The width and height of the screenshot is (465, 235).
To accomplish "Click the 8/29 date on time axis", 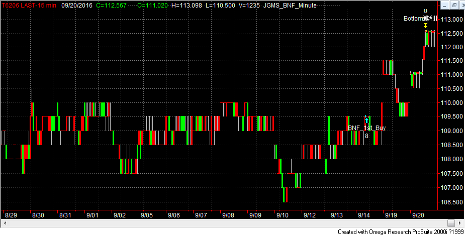I will click(11, 215).
